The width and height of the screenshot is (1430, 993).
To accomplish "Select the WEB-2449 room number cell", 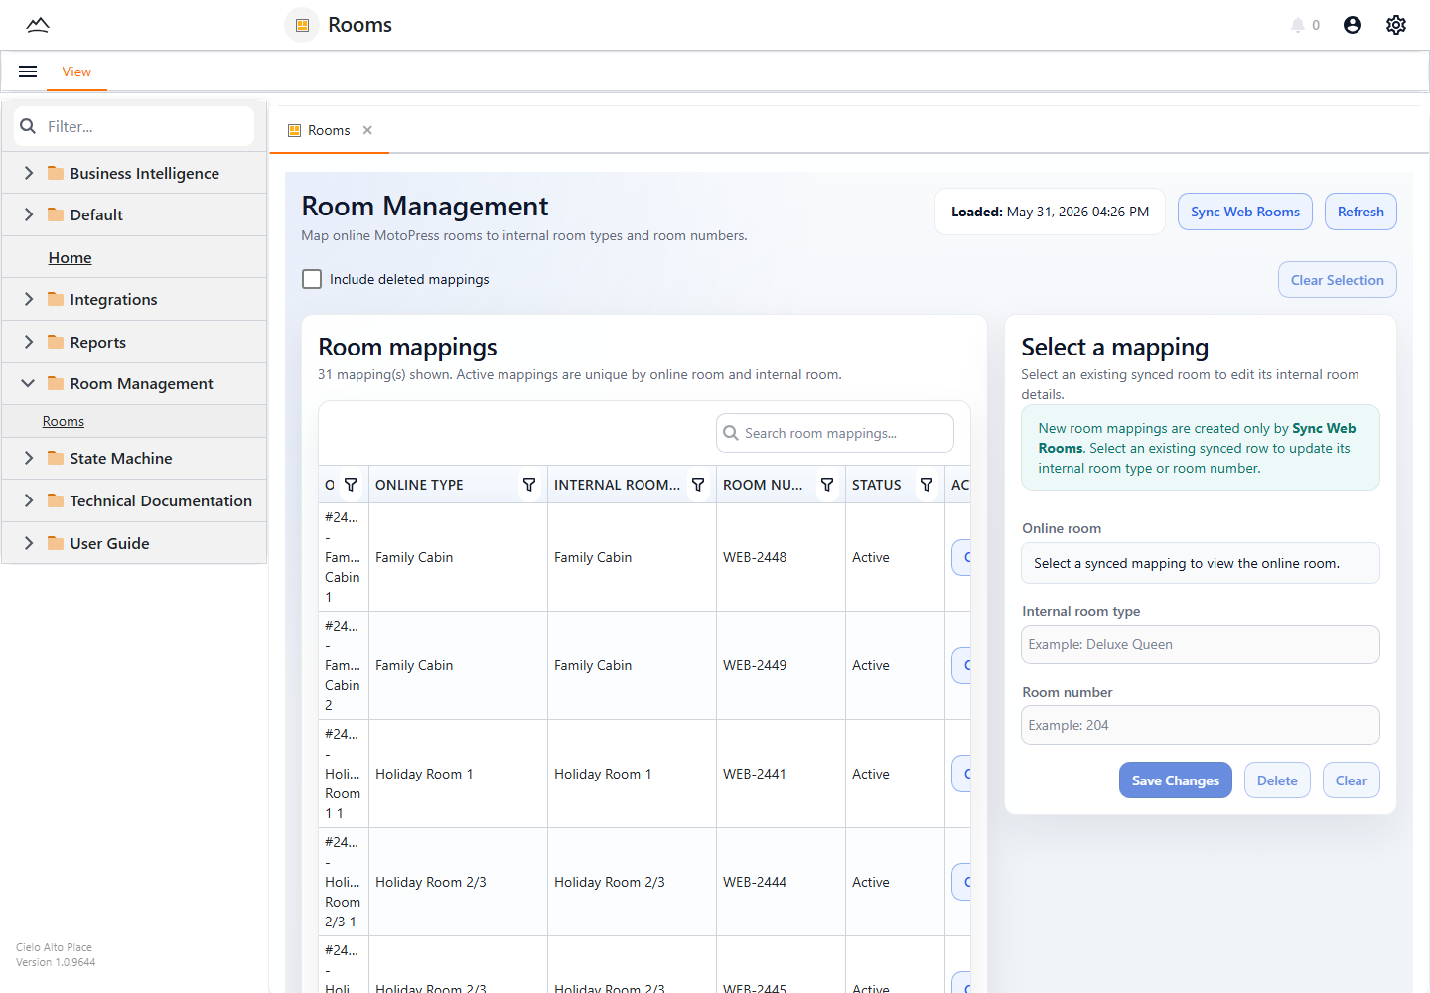I will click(781, 665).
